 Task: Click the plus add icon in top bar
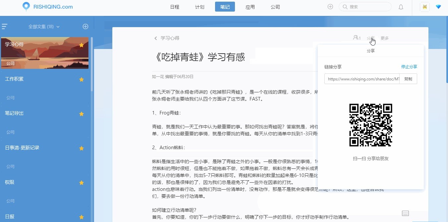click(330, 7)
